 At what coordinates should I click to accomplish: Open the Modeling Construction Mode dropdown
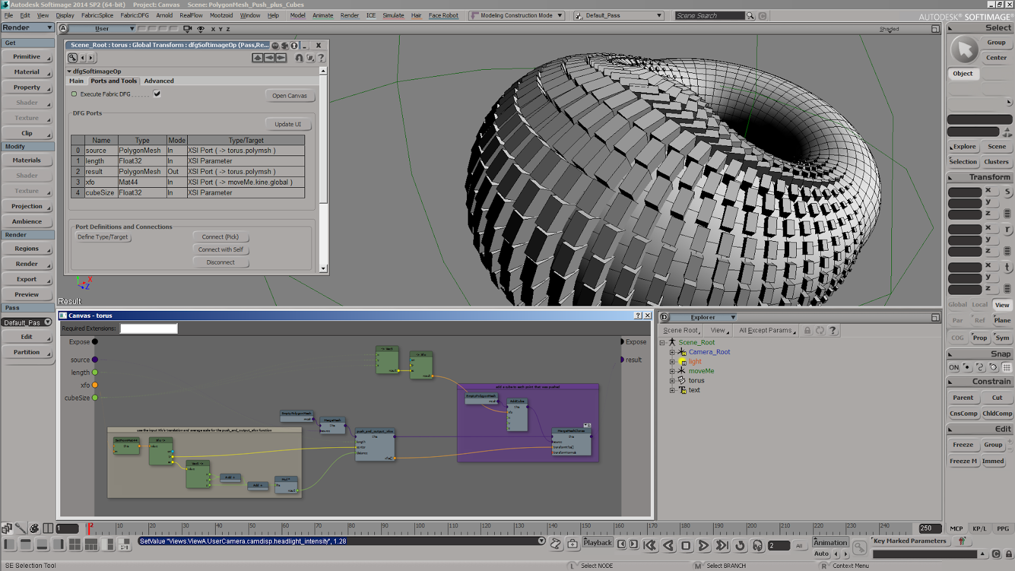(x=516, y=15)
